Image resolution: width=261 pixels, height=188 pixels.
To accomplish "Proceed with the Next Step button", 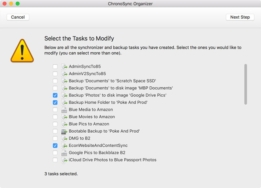I will click(240, 17).
